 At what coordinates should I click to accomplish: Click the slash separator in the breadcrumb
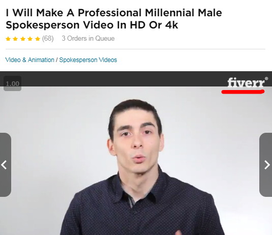(x=57, y=60)
